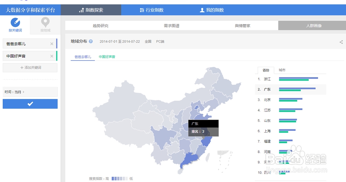This screenshot has width=346, height=182.
Task: Open the PC端 device selector
Action: click(160, 42)
